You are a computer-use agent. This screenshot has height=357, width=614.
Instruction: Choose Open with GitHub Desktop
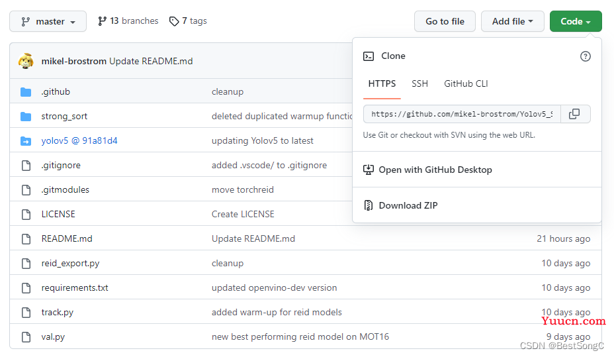tap(435, 170)
